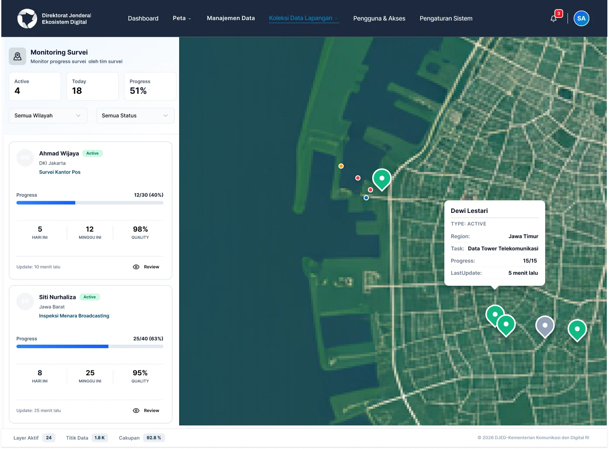Image resolution: width=609 pixels, height=449 pixels.
Task: Toggle the eye icon on Ahmad Wijaya's card
Action: click(136, 267)
